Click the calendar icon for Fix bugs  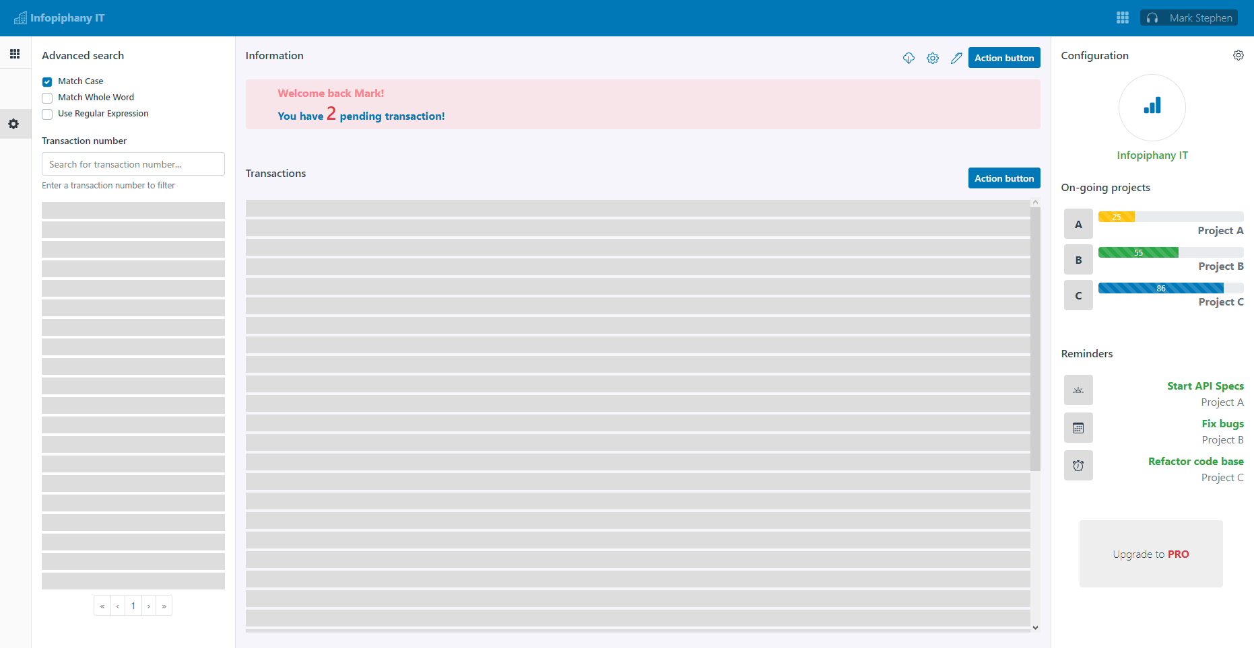pyautogui.click(x=1078, y=428)
